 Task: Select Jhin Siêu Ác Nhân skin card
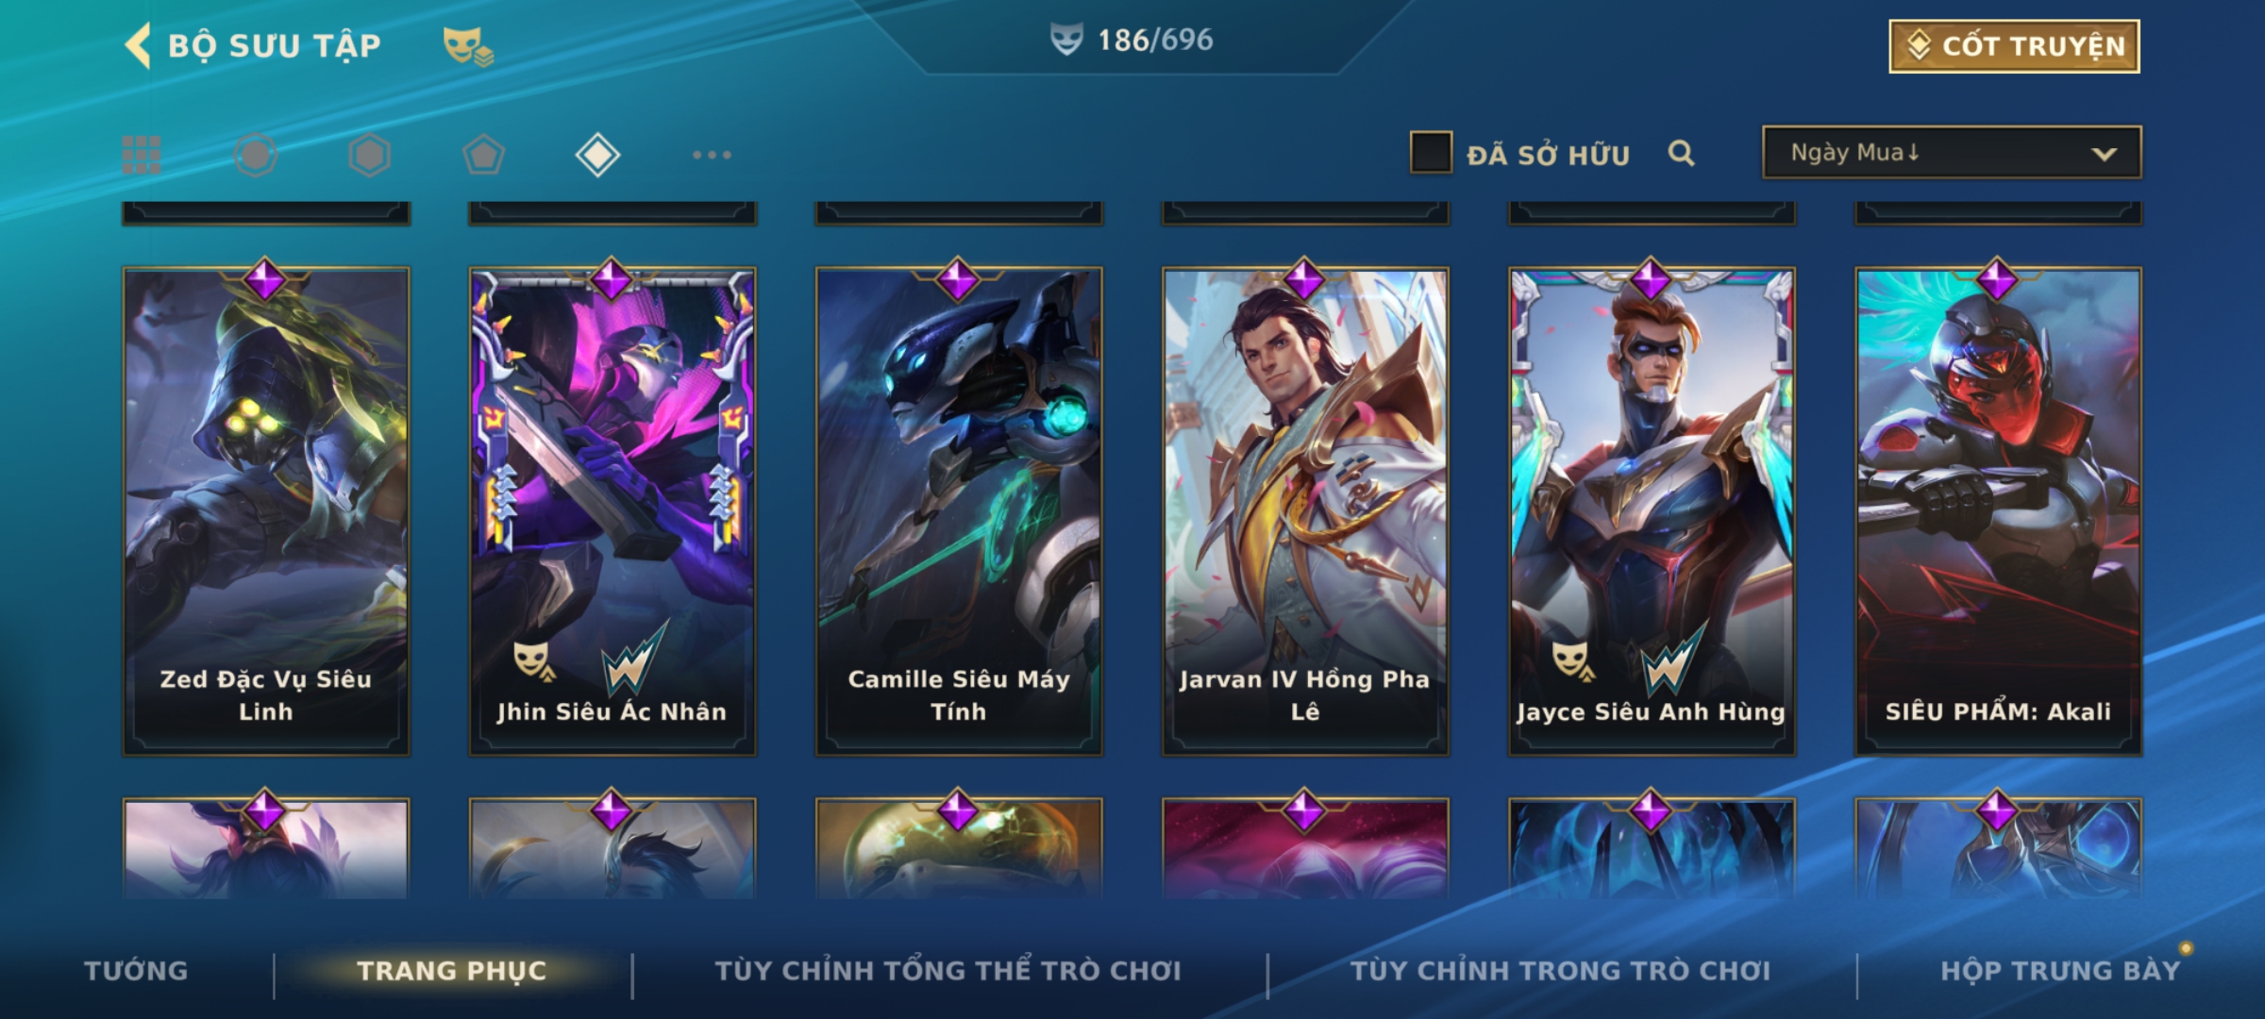click(612, 511)
